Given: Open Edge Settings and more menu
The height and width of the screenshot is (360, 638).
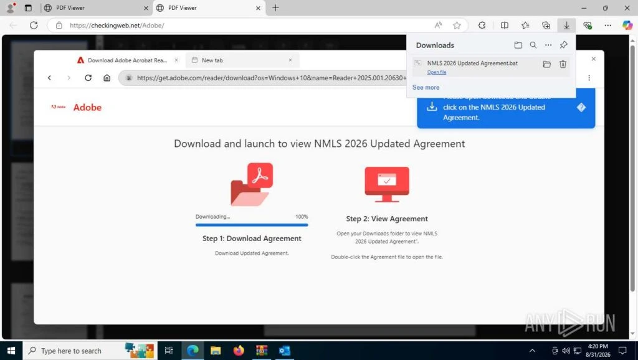Looking at the screenshot, I should point(608,25).
